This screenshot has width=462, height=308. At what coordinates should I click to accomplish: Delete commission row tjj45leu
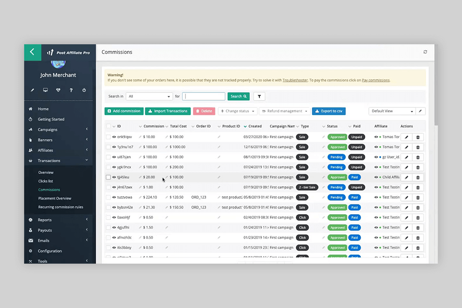418,178
